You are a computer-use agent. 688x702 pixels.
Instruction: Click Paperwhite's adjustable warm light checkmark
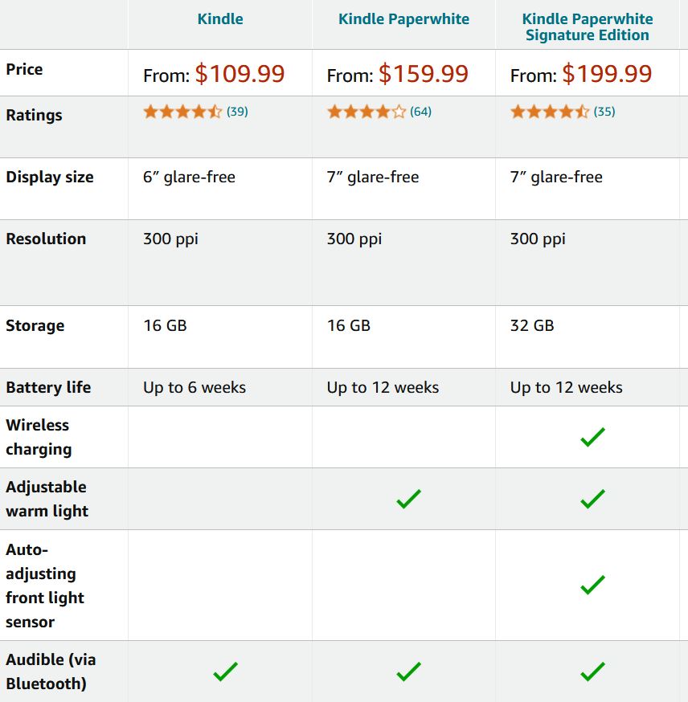pyautogui.click(x=408, y=499)
